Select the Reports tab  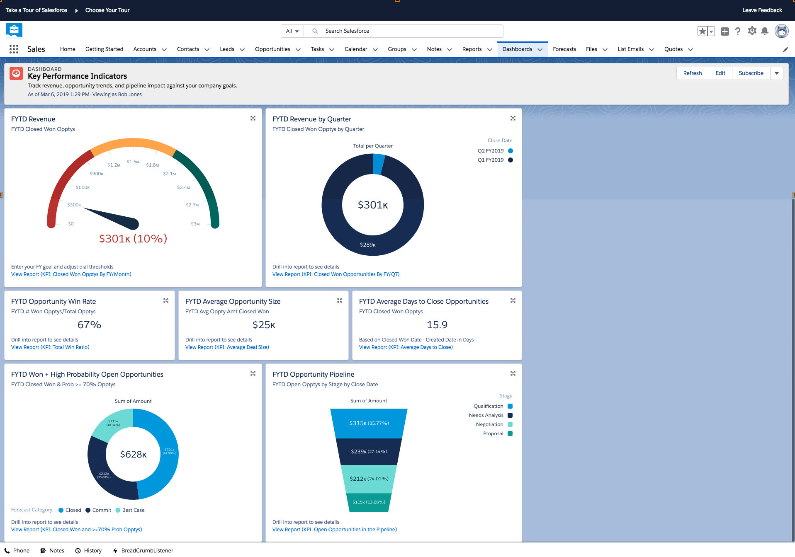pyautogui.click(x=472, y=49)
